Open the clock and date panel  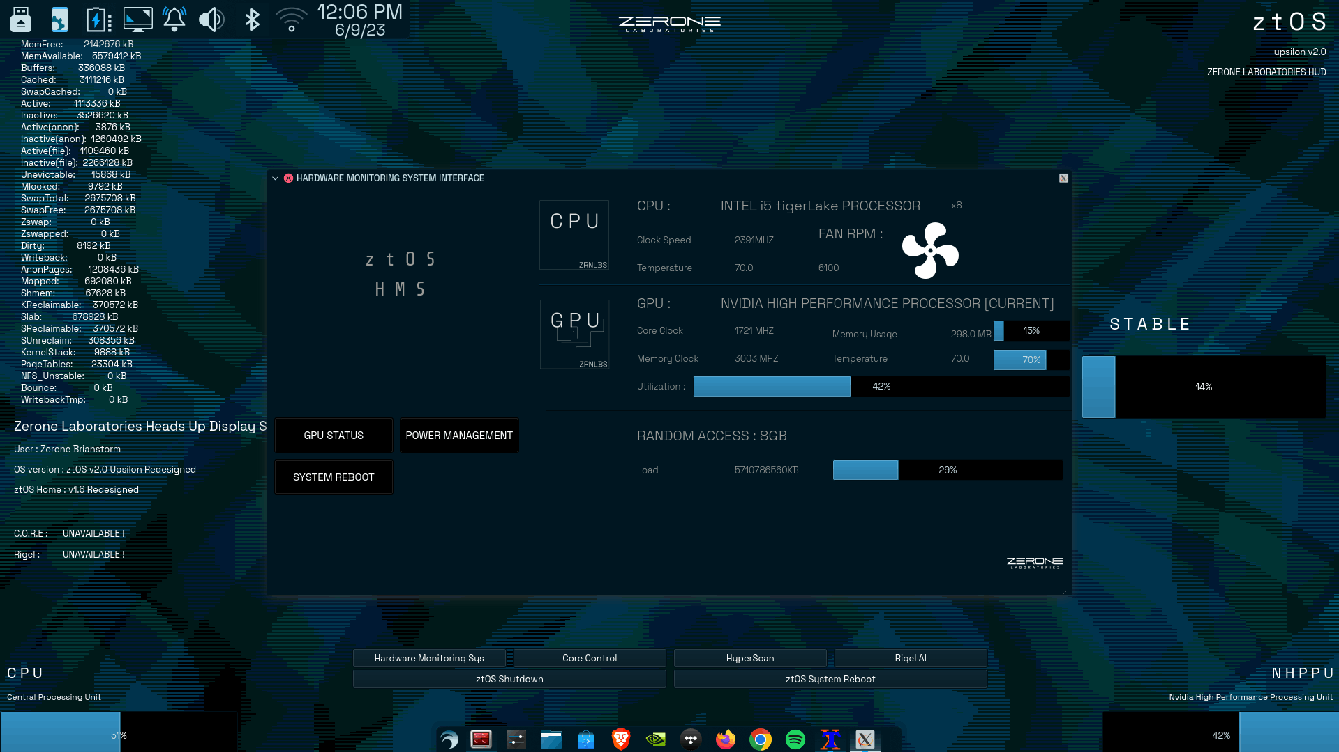pyautogui.click(x=360, y=20)
